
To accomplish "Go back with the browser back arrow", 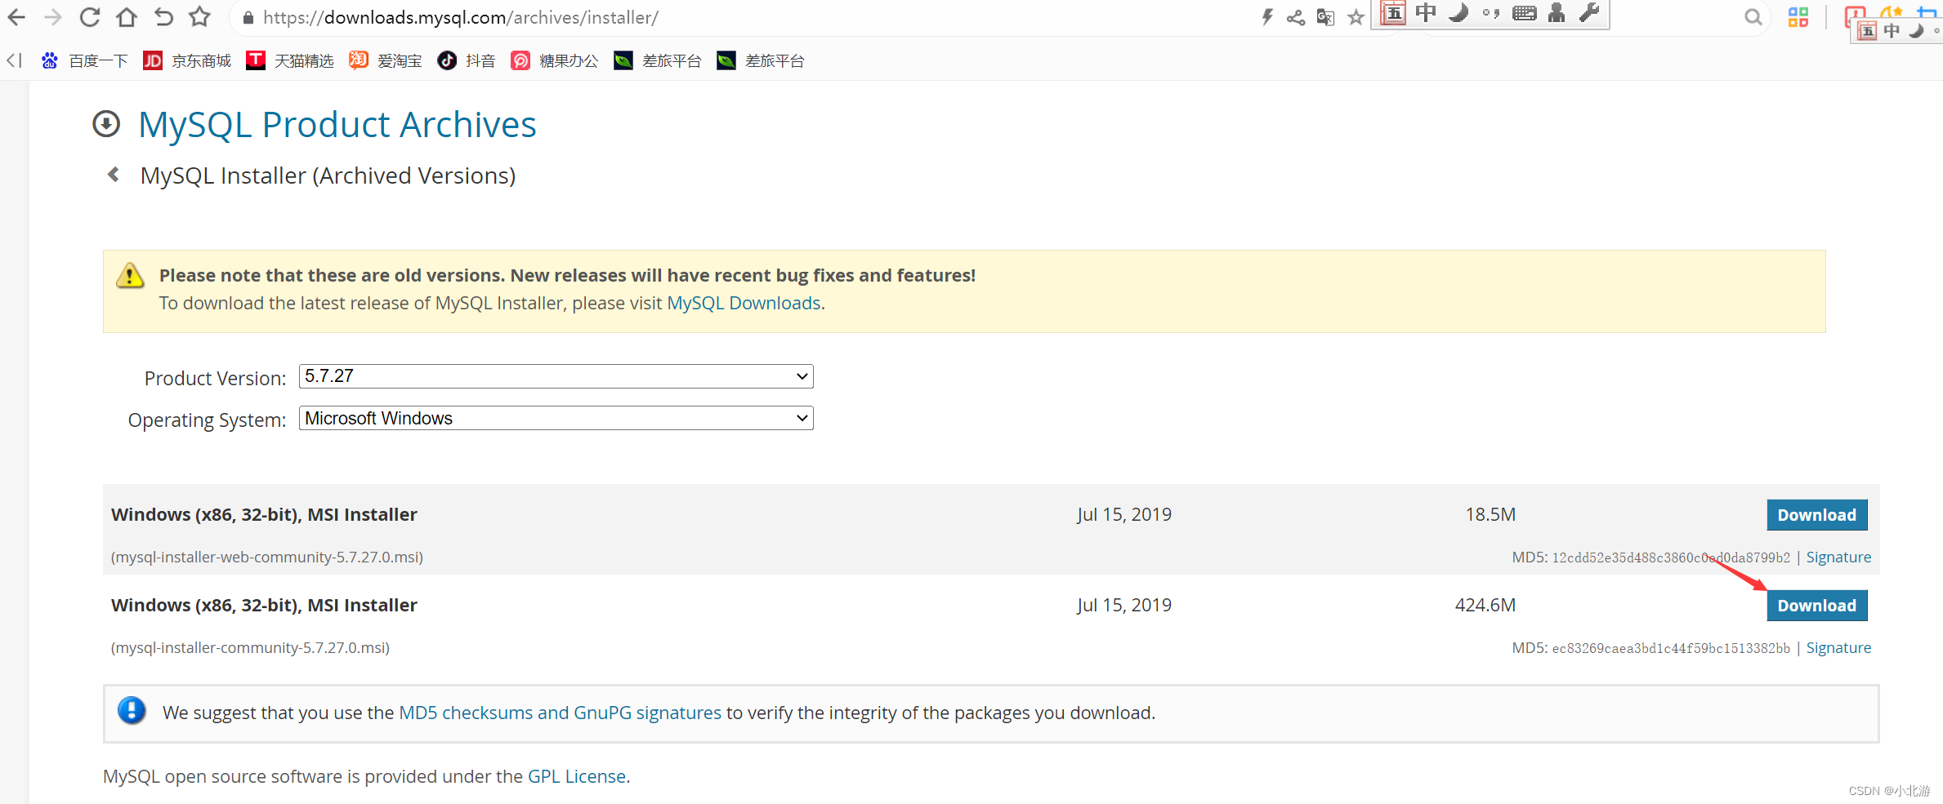I will pos(16,17).
